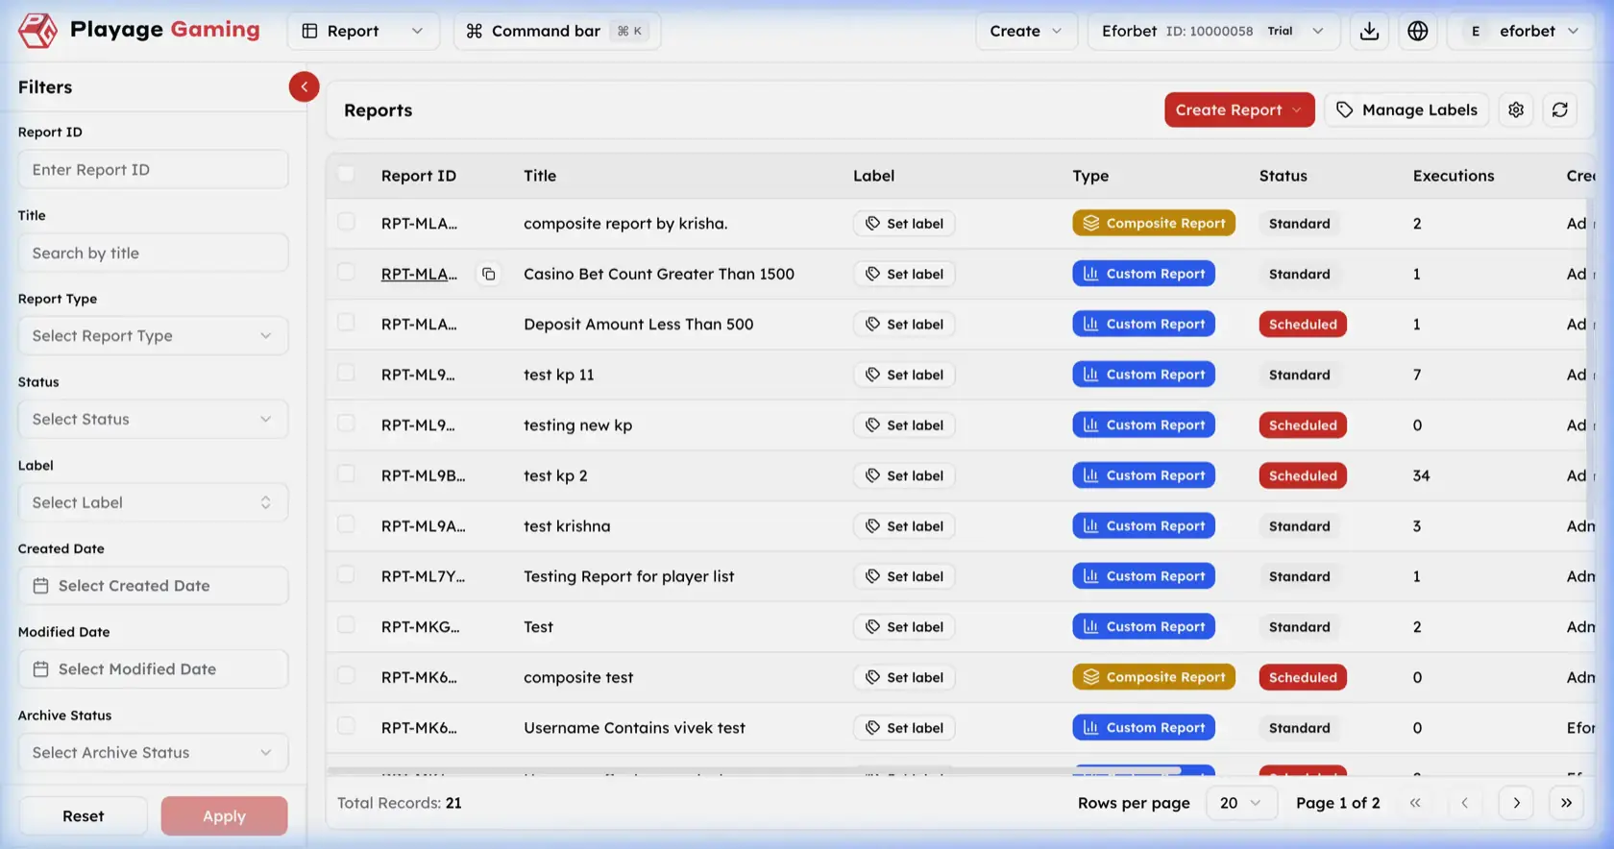Go to the last page
The width and height of the screenshot is (1614, 849).
pos(1566,803)
